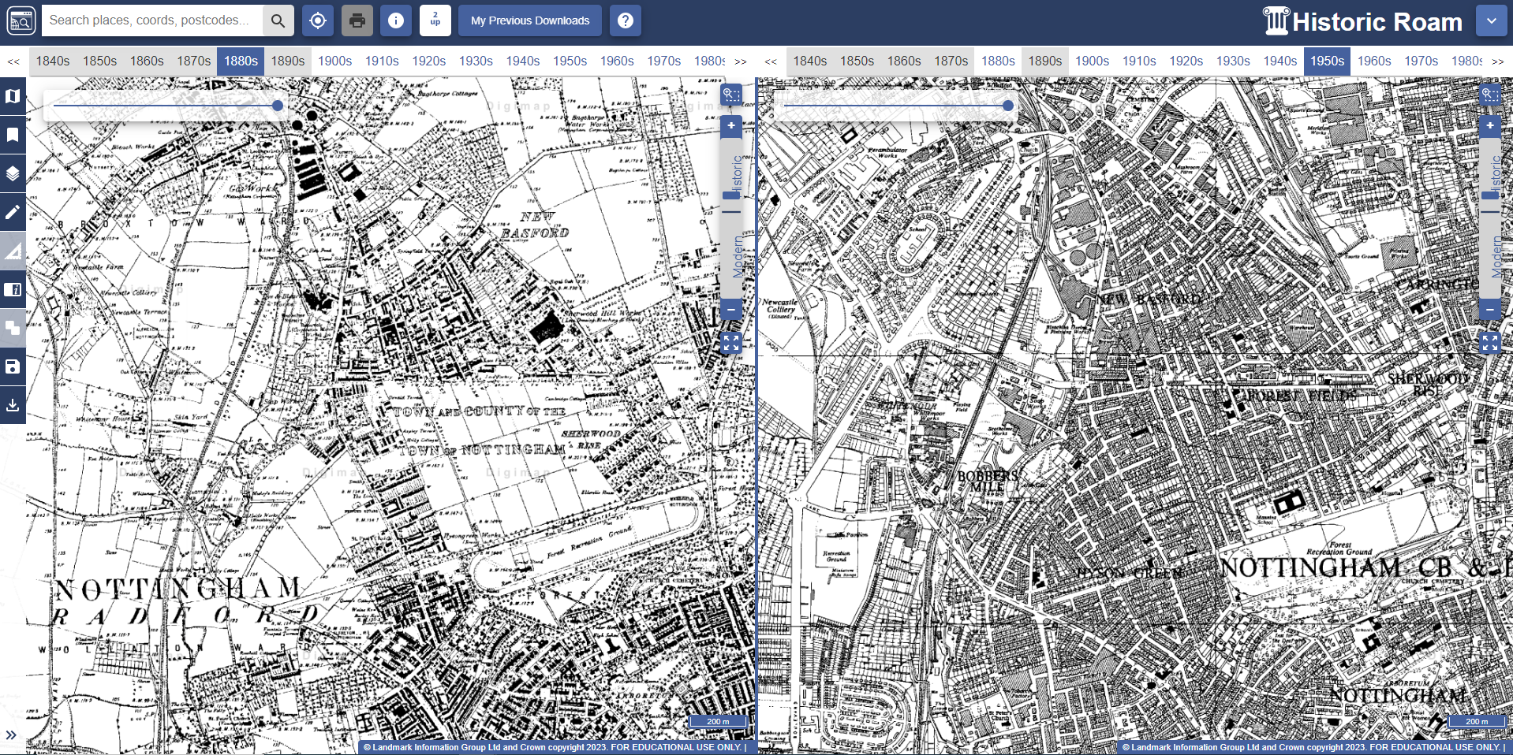This screenshot has height=755, width=1513.
Task: Open My Previous Downloads
Action: tap(530, 20)
